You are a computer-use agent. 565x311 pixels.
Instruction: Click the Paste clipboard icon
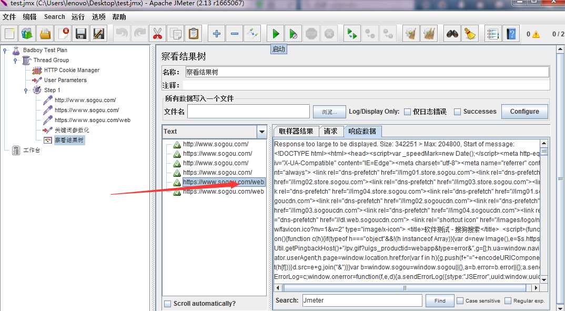tap(194, 34)
